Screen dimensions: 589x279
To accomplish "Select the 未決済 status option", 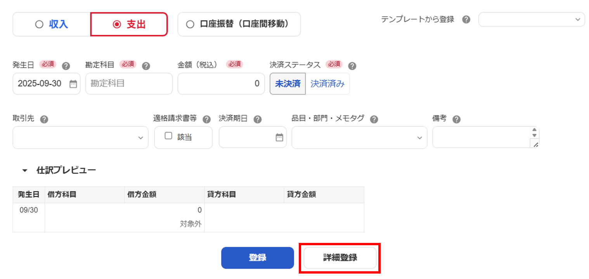I will click(288, 84).
